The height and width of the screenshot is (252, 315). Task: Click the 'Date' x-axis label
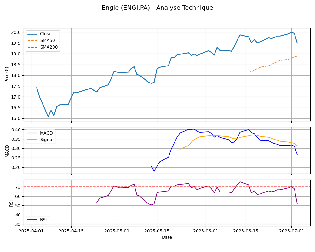(x=167, y=237)
